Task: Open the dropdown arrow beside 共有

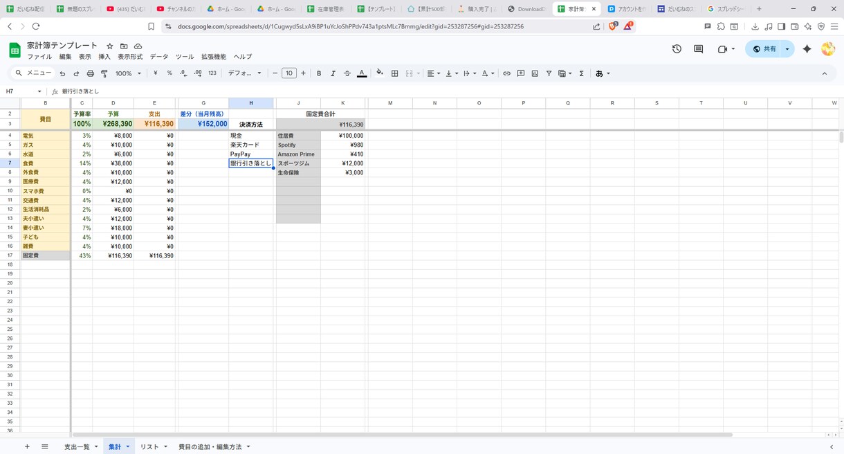Action: click(x=787, y=49)
